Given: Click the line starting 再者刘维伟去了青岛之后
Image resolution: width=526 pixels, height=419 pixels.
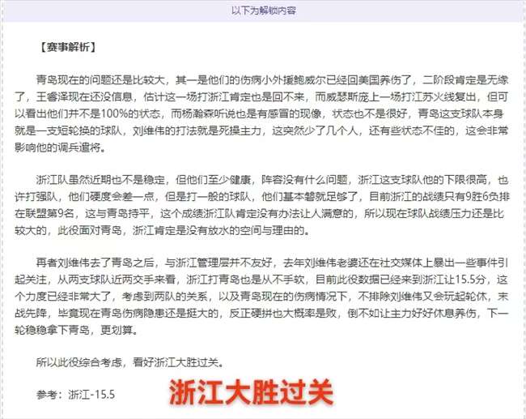Looking at the screenshot, I should point(273,263).
